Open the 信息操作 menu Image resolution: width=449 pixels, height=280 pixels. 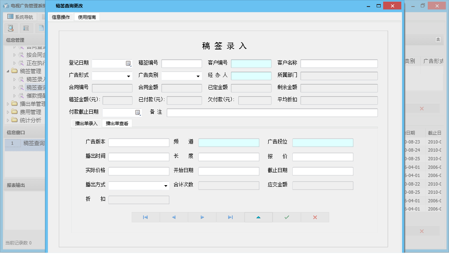coord(61,17)
